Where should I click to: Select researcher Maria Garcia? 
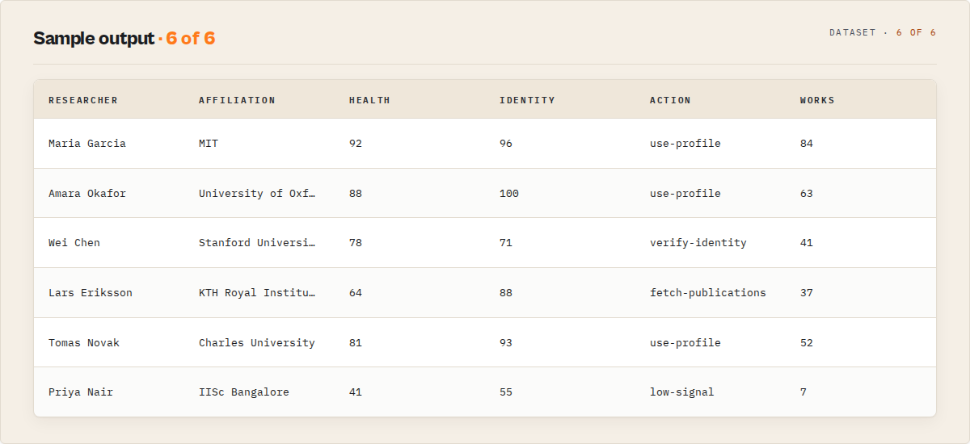pos(87,144)
